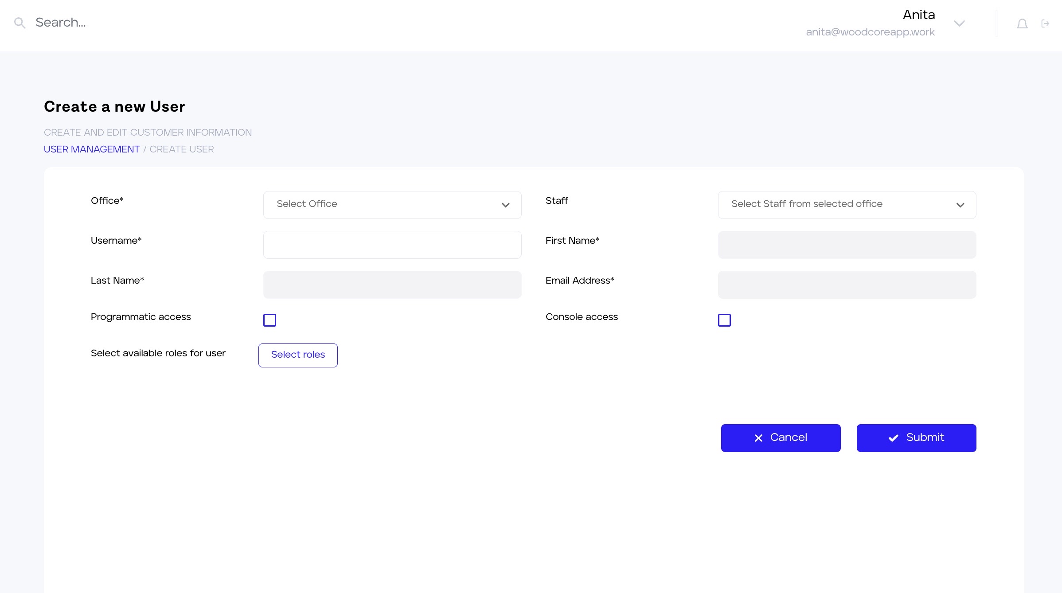Click the logout icon
1062x593 pixels.
1045,23
